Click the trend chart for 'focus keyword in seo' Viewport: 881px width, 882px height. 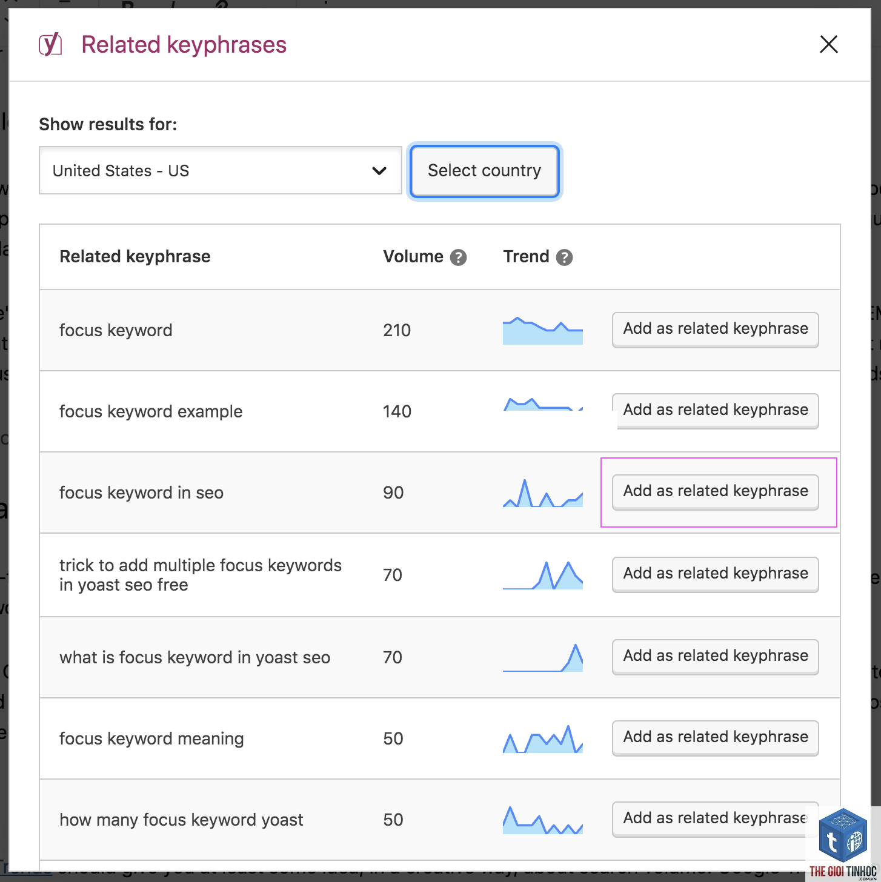[543, 492]
